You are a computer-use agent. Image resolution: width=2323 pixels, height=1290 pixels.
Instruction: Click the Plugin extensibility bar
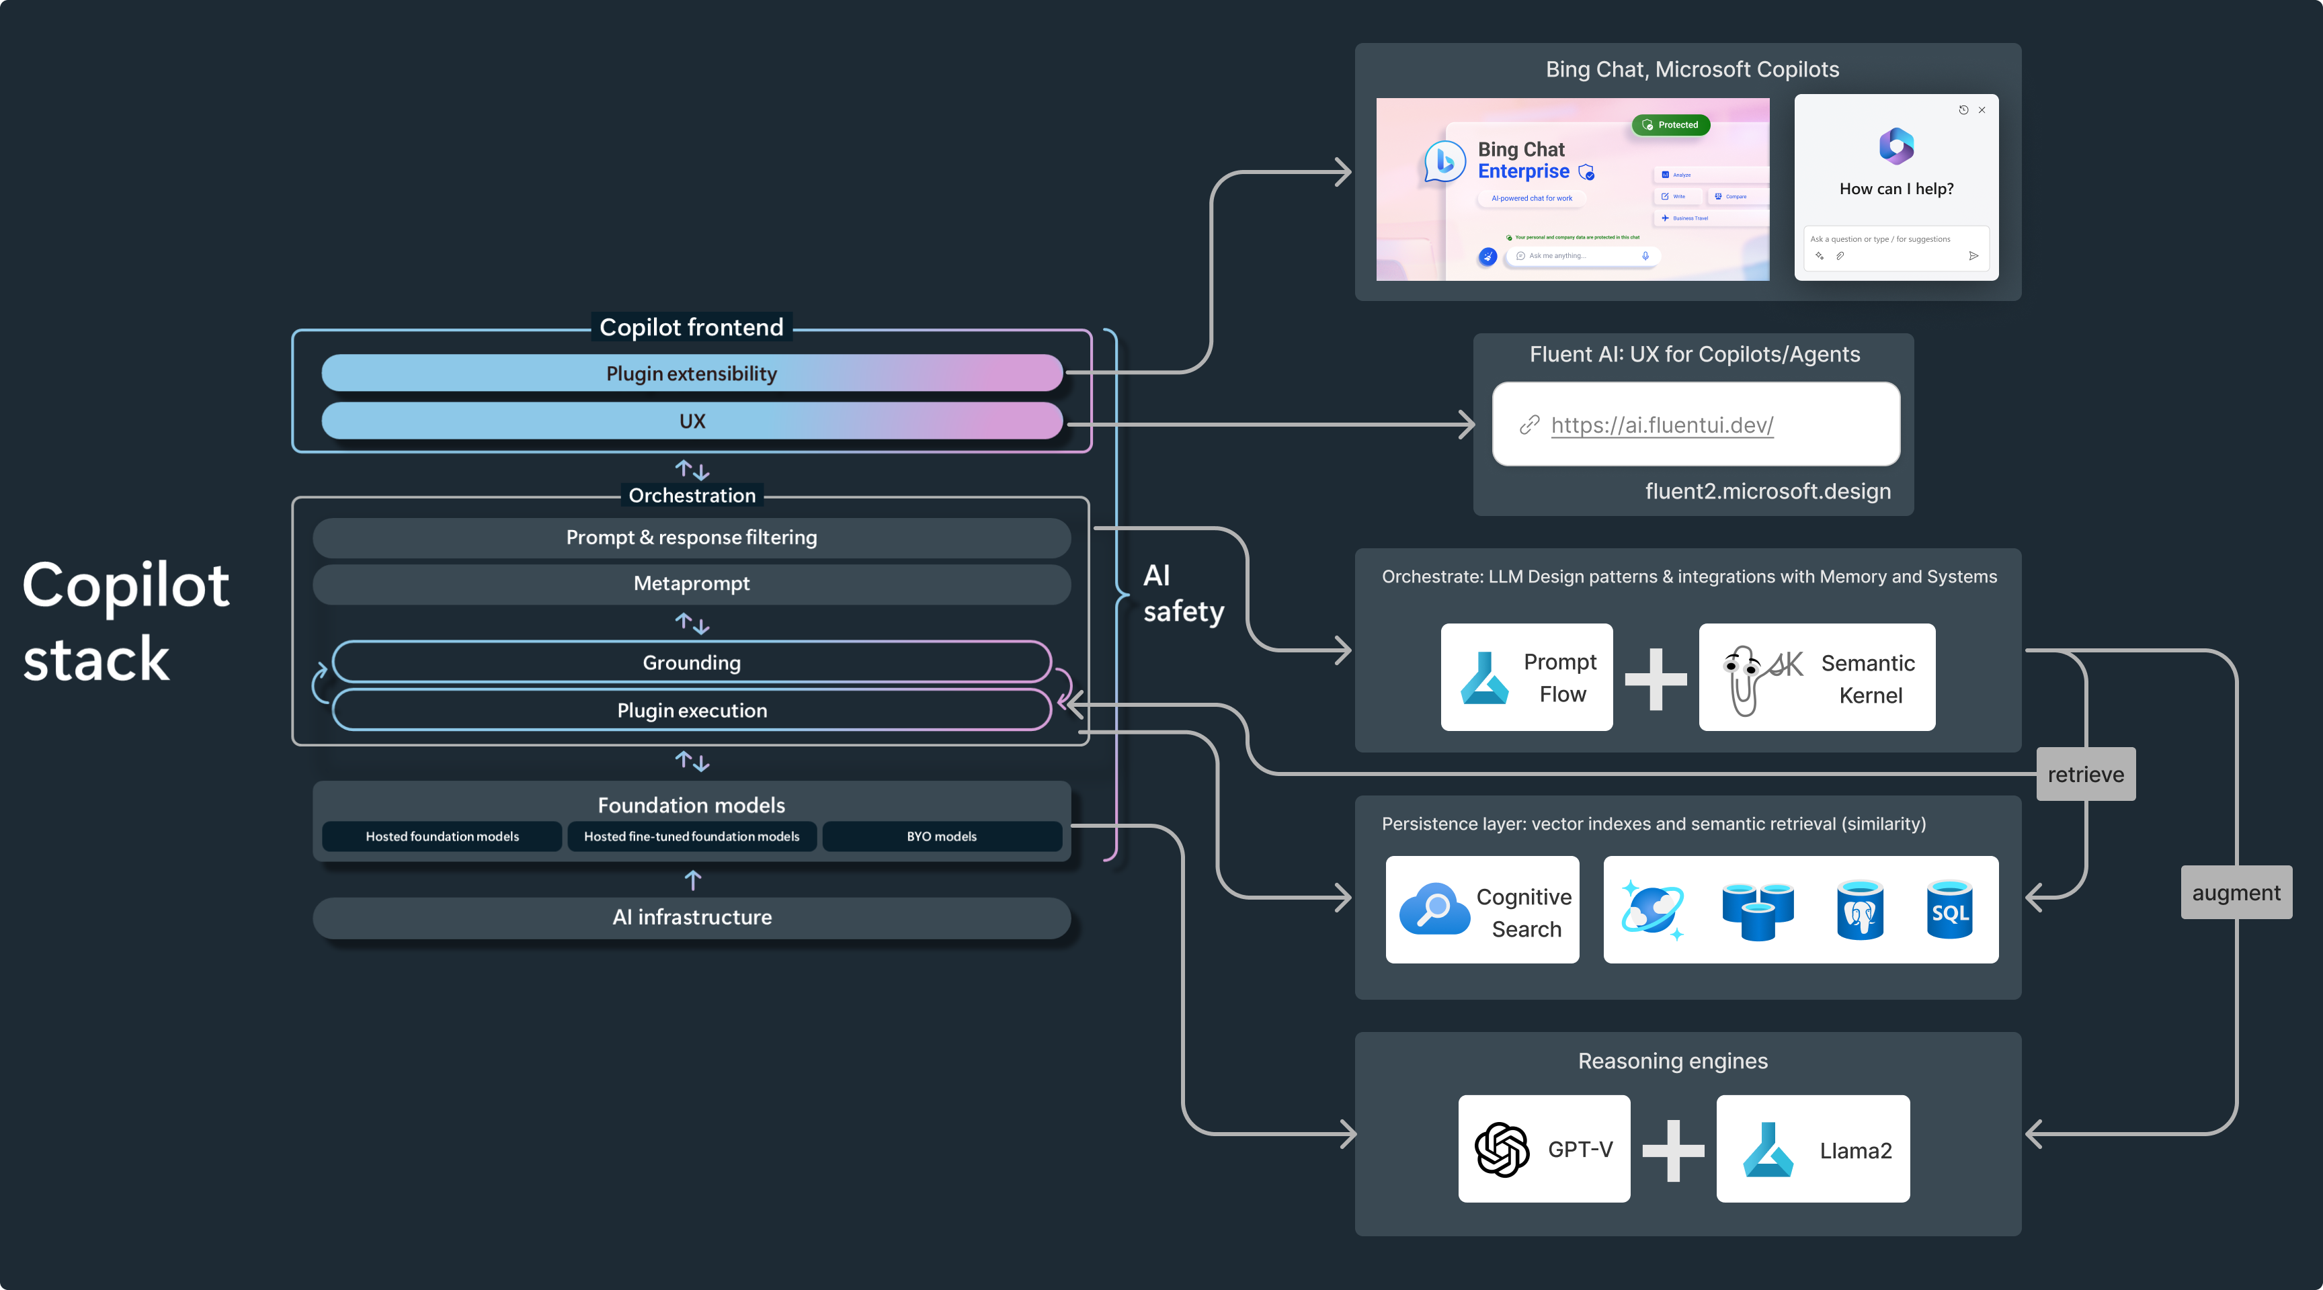point(692,373)
